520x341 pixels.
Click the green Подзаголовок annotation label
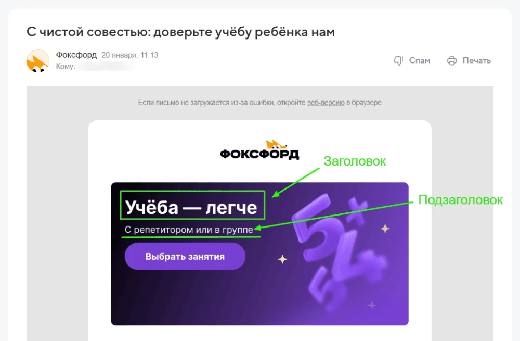coord(460,200)
